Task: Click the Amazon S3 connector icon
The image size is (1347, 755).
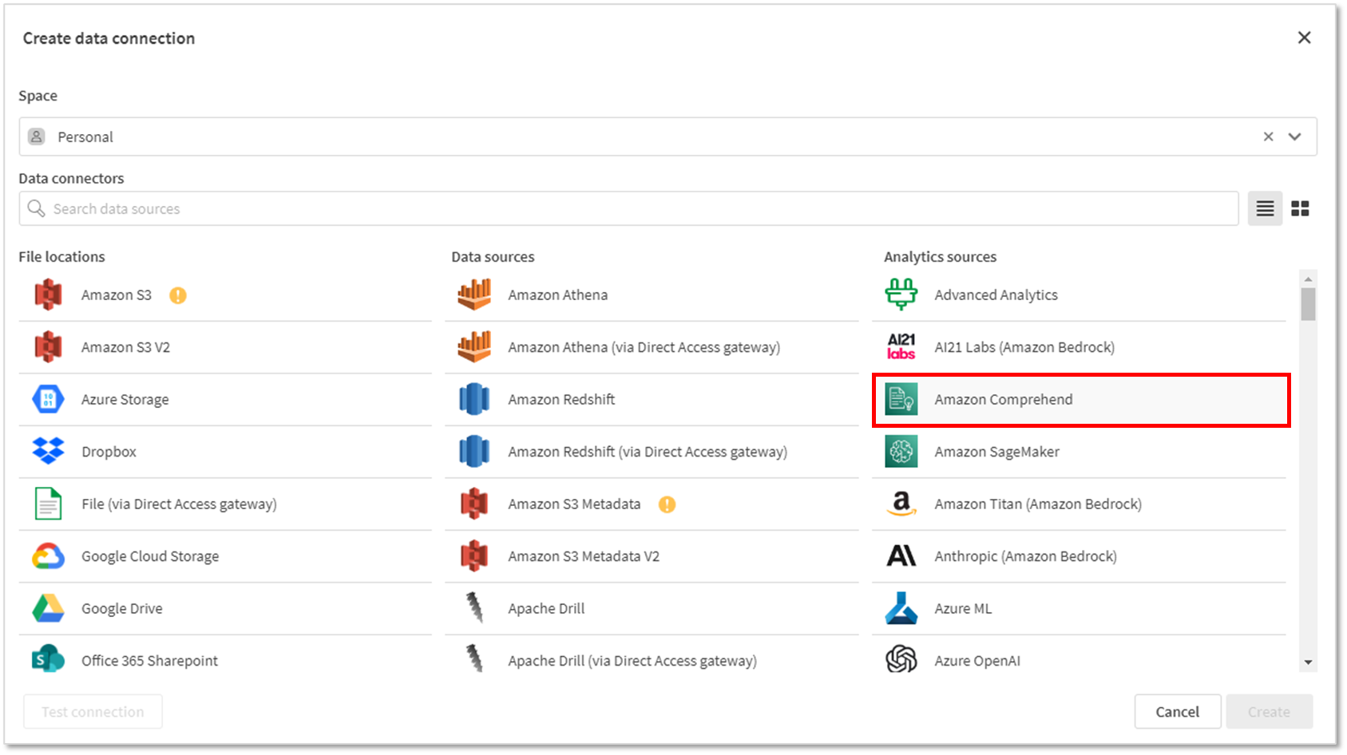Action: tap(49, 294)
